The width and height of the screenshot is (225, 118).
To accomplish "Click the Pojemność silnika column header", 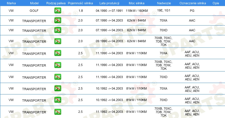I will [80, 3].
